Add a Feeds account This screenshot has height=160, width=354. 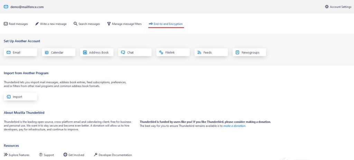click(x=211, y=52)
